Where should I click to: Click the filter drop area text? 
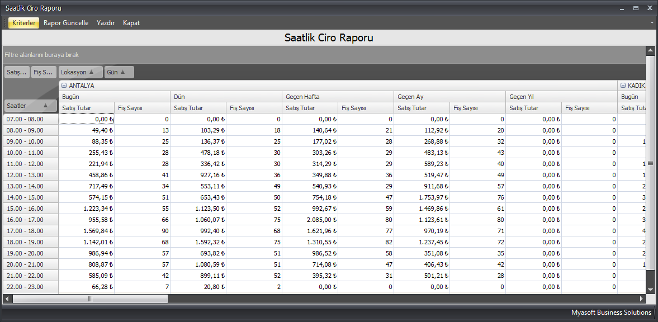(41, 55)
